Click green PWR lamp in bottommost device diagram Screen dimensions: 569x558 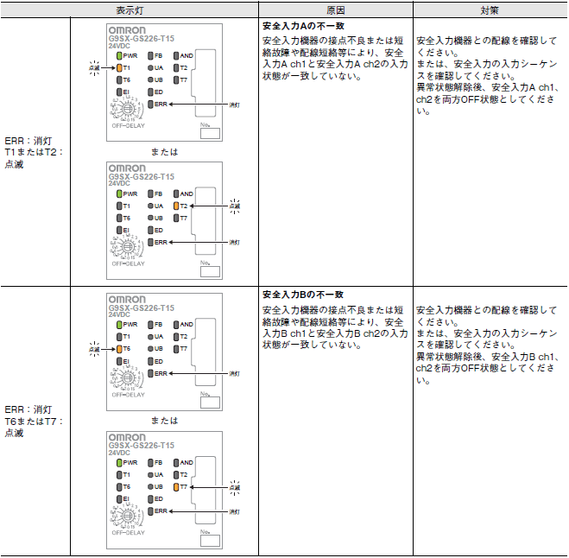coord(119,463)
